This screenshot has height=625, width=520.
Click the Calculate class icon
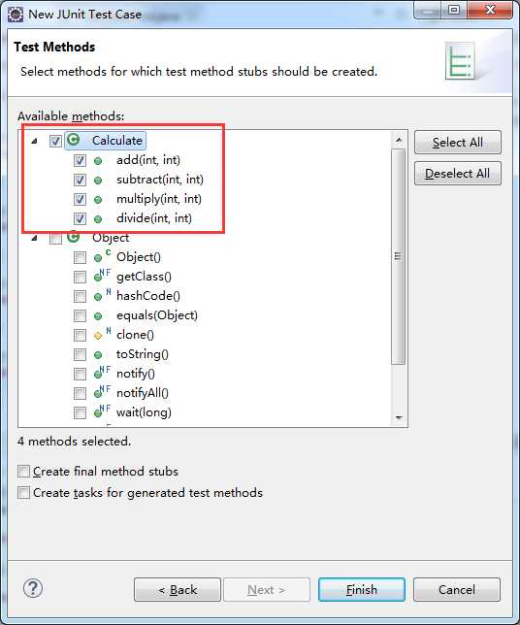pos(74,140)
